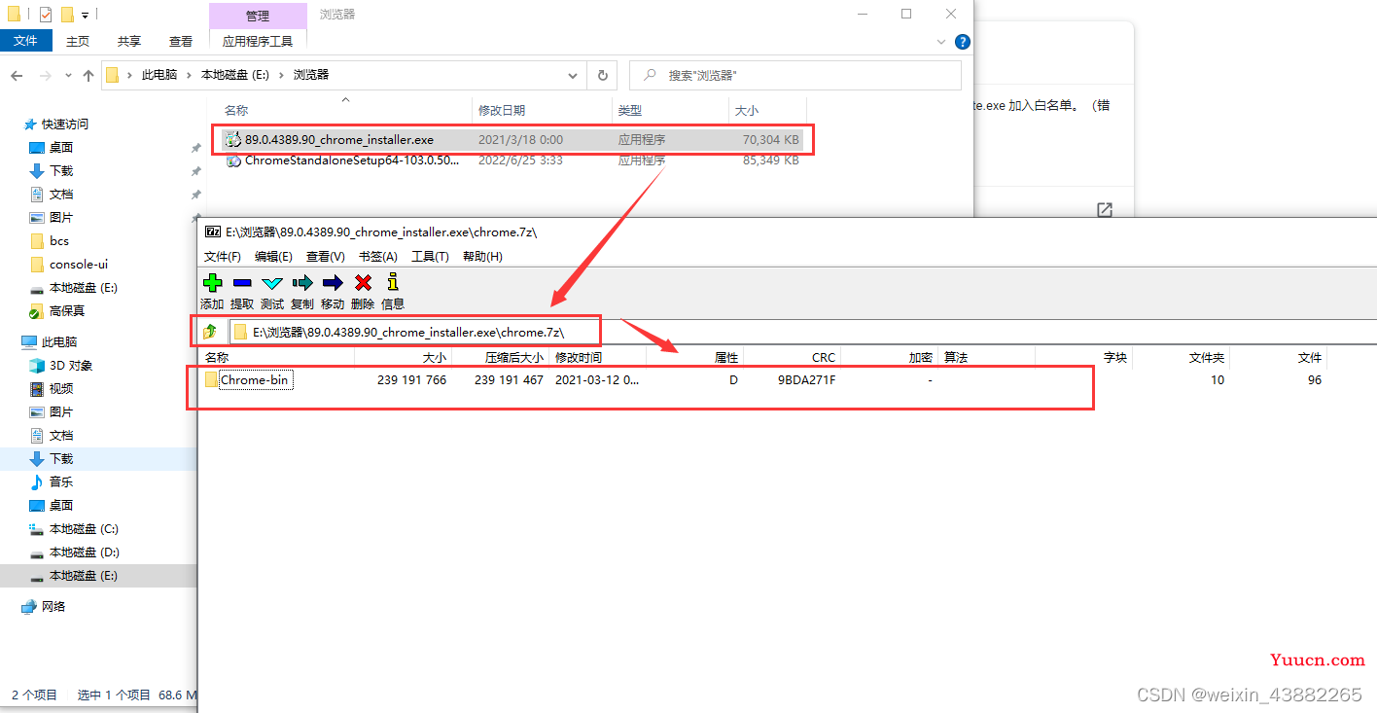Open the 编辑(E) menu in 7-Zip
Viewport: 1377px width, 713px height.
coord(273,256)
